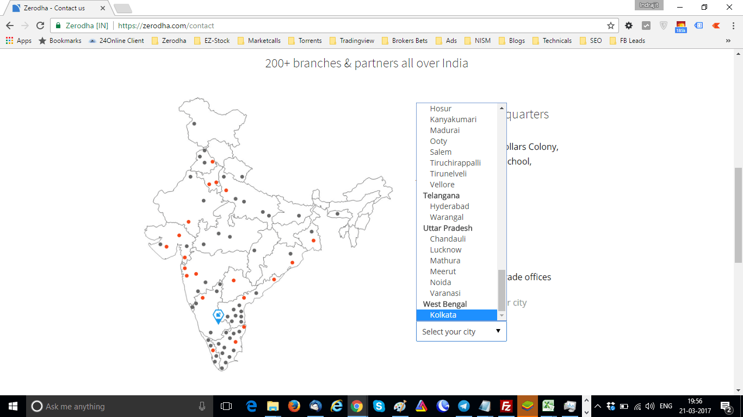Screen dimensions: 743x417
Task: Open the FB Leads bookmark folder
Action: [x=627, y=41]
